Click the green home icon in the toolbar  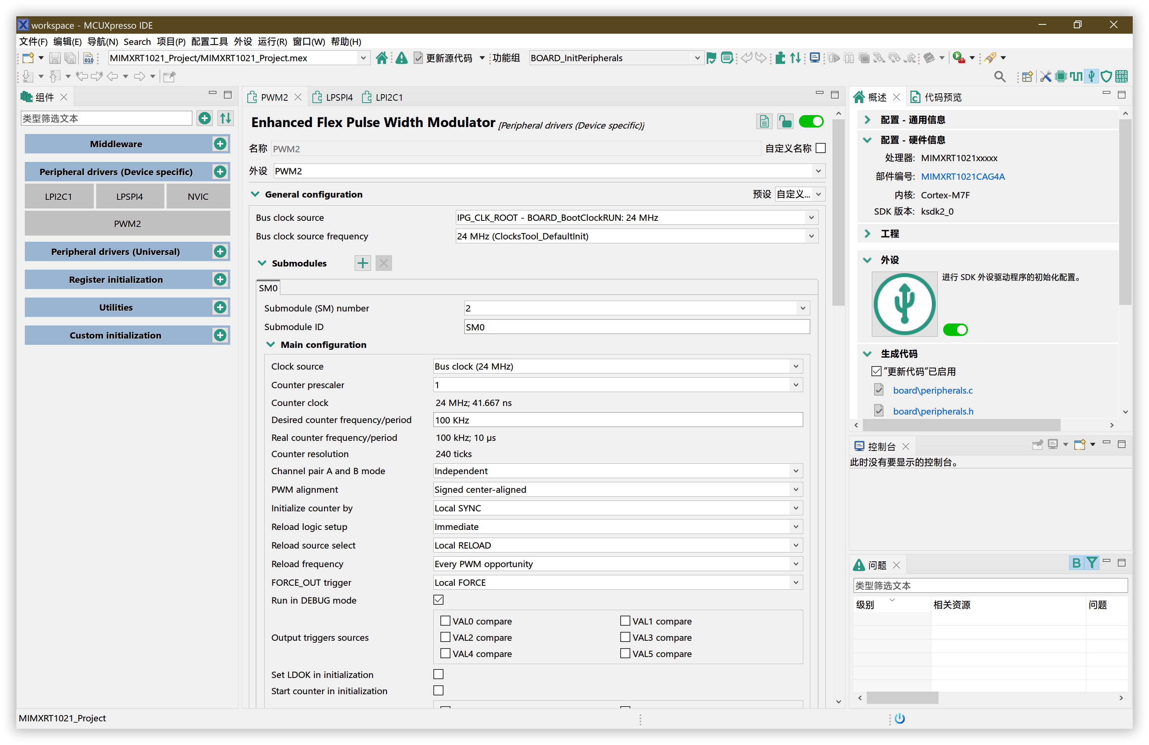[x=381, y=58]
